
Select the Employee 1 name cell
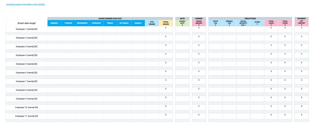[27, 29]
